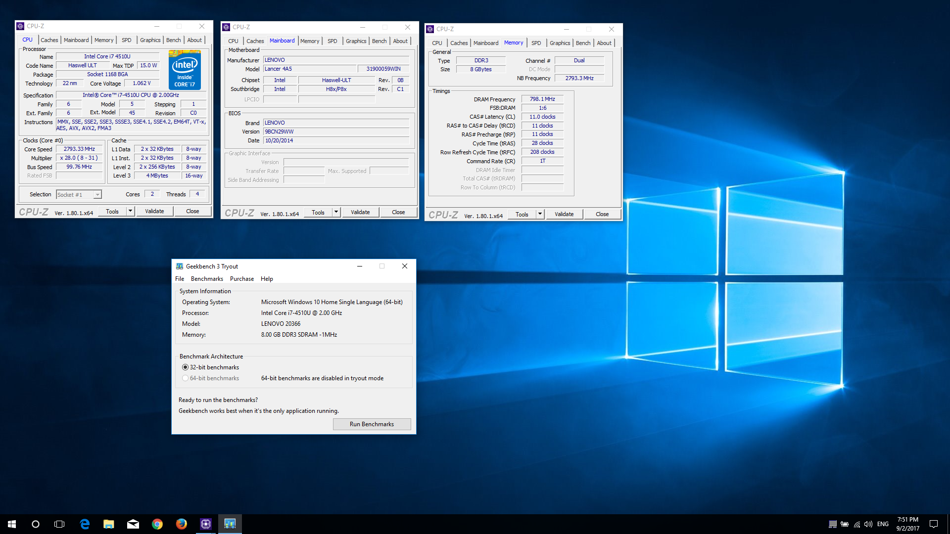Screen dimensions: 950x534
Task: Launch Firefox from taskbar
Action: coord(182,524)
